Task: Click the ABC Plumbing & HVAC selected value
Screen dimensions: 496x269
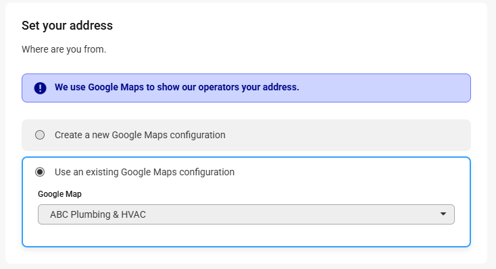Action: click(98, 214)
